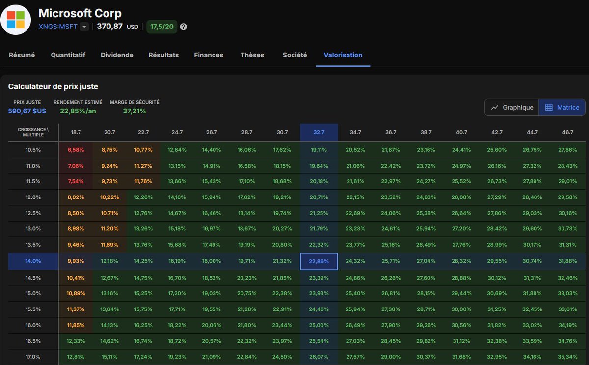Click the 20,71% cell in row 12.0%
Image resolution: width=589 pixels, height=365 pixels.
point(319,197)
